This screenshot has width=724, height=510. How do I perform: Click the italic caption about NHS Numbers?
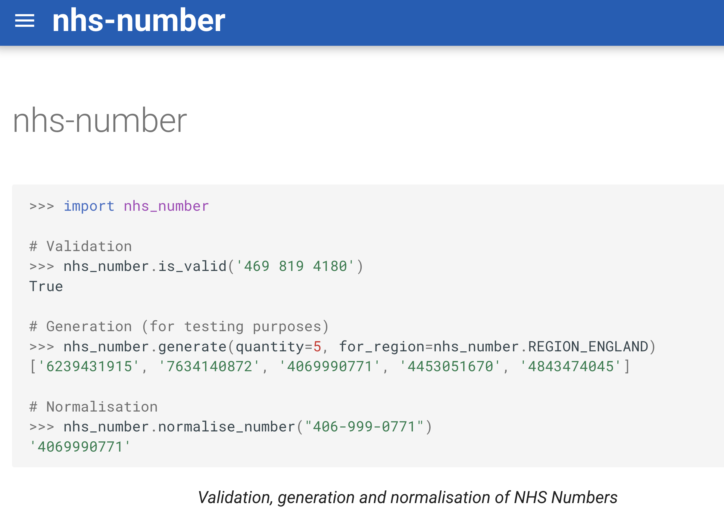point(407,497)
